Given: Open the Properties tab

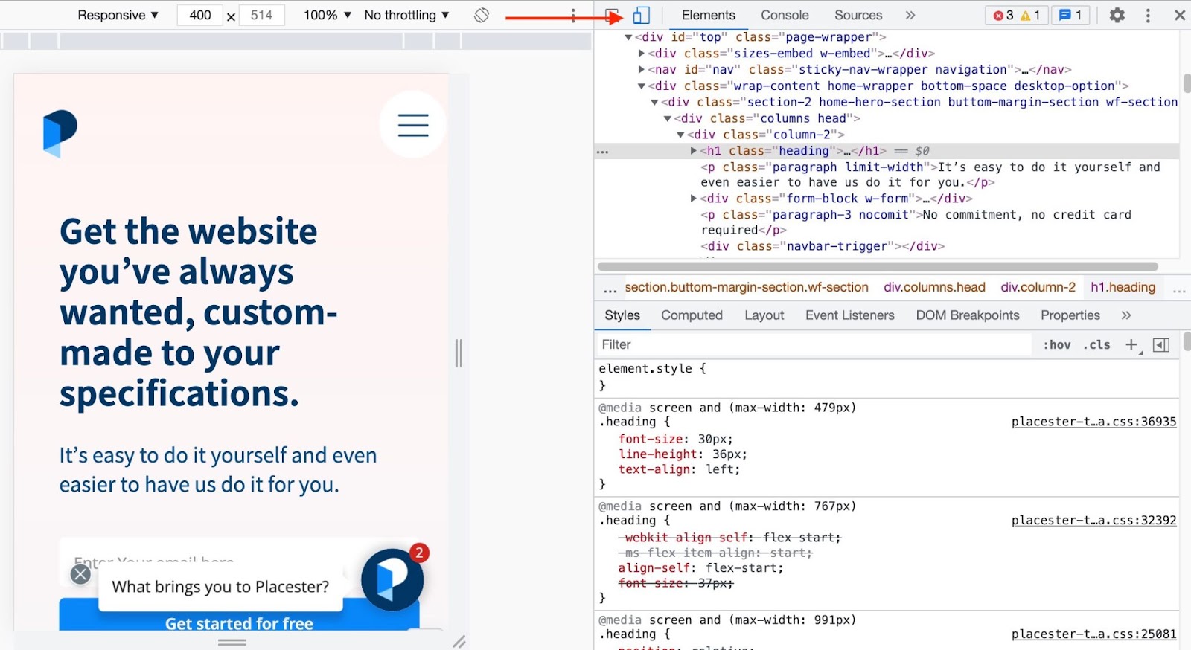Looking at the screenshot, I should 1070,315.
